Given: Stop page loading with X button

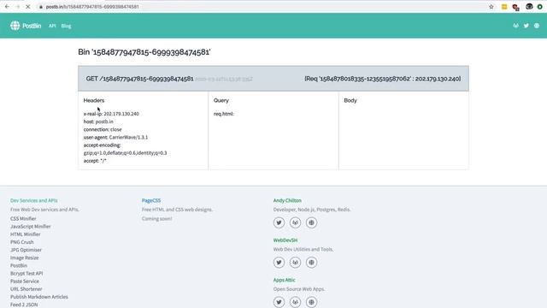Looking at the screenshot, I should pyautogui.click(x=28, y=7).
